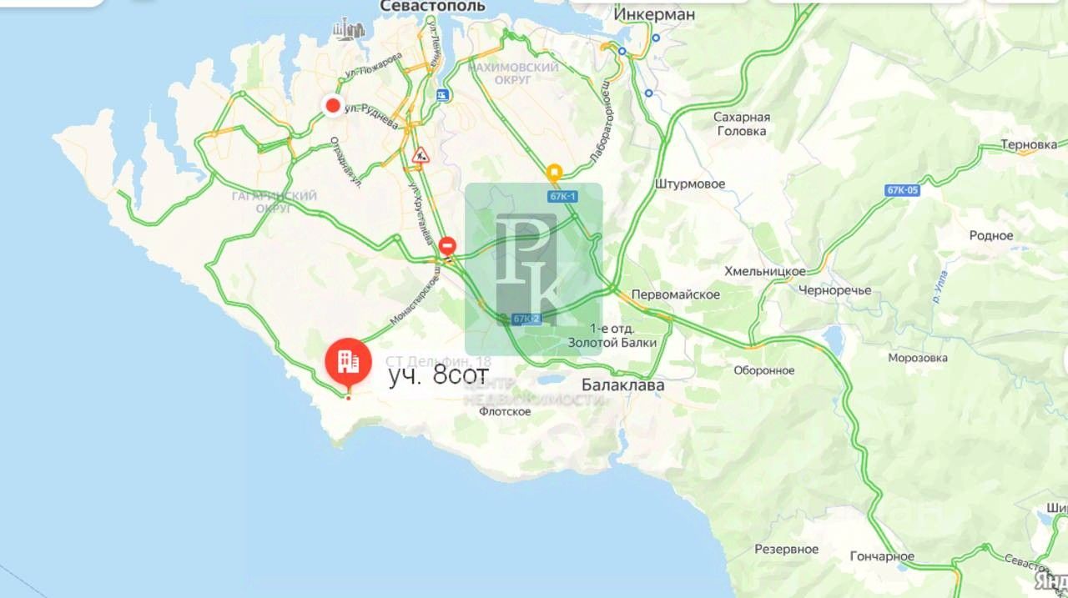
Task: Select the Балаклава town label
Action: click(x=623, y=385)
